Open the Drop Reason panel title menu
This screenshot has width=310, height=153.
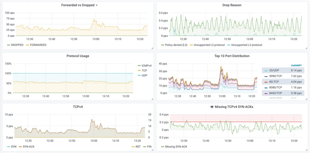coord(232,5)
